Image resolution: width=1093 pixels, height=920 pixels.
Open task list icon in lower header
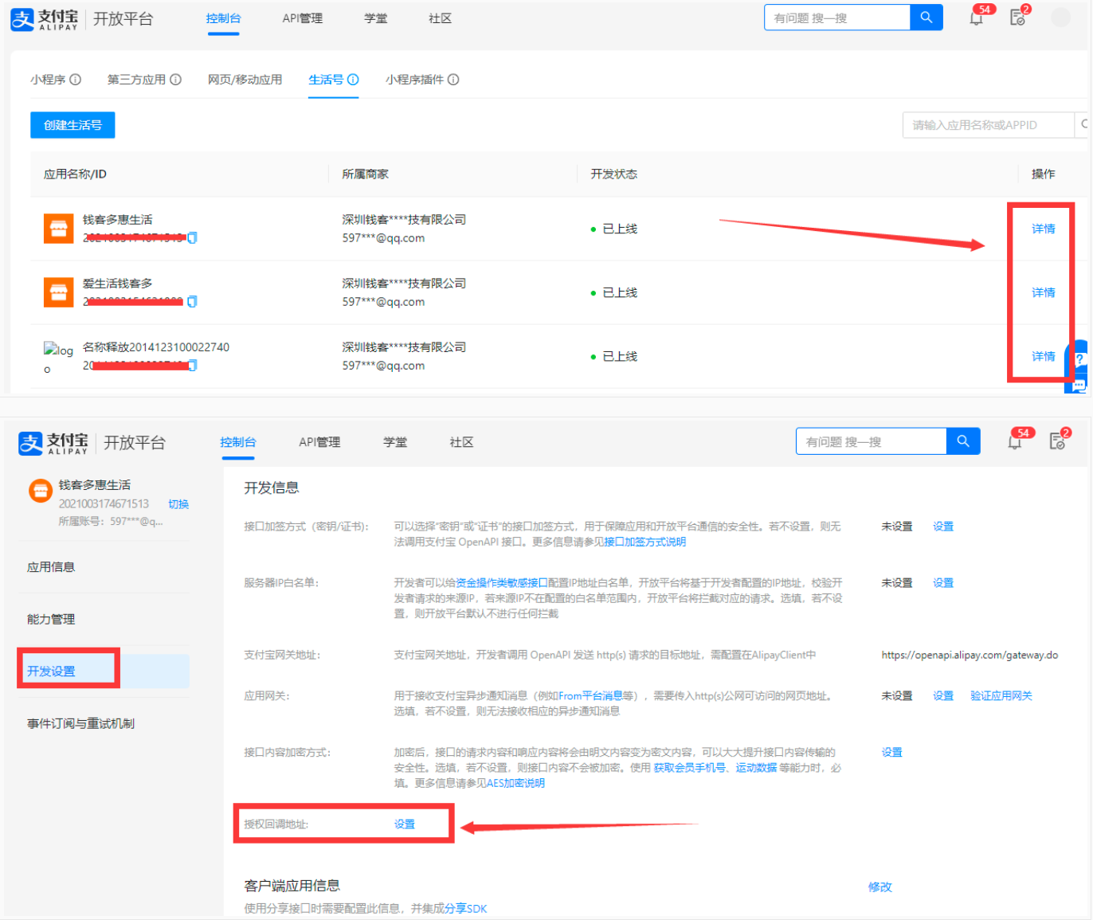[1057, 441]
